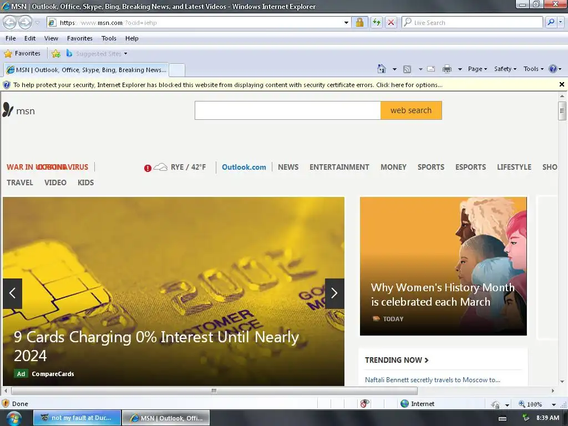Click the red Stop loading icon
568x426 pixels.
pos(391,22)
